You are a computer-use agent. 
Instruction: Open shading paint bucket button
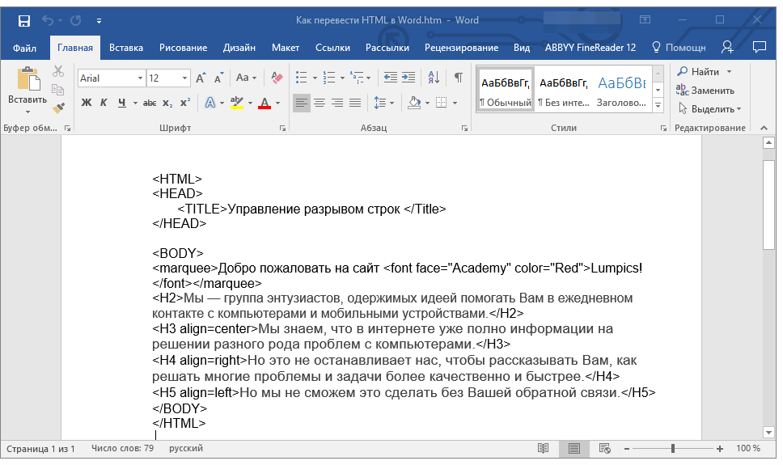click(414, 103)
